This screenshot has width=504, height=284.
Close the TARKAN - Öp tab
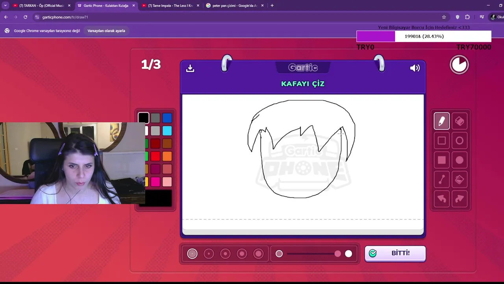click(x=69, y=6)
